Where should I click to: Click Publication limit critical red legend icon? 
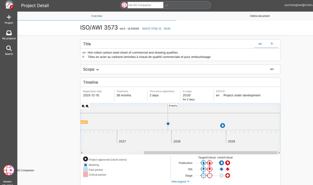pyautogui.click(x=228, y=163)
